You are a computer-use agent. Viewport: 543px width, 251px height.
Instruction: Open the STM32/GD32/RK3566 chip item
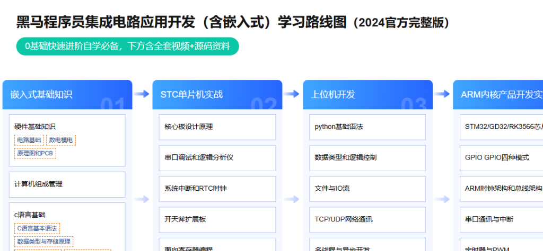click(x=502, y=127)
